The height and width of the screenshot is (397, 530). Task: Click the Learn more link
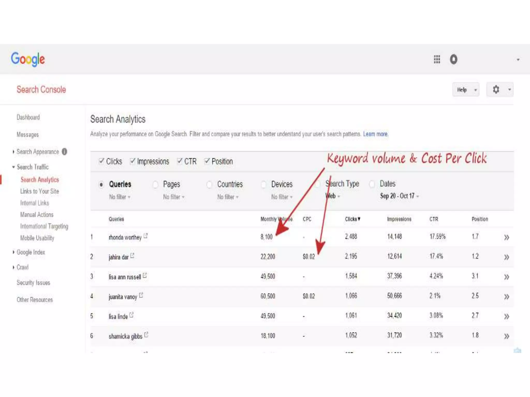pos(375,134)
